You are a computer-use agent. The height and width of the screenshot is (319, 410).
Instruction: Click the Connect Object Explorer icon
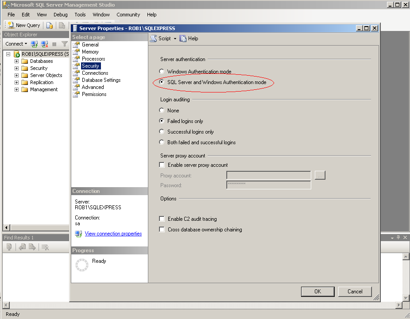tap(34, 44)
